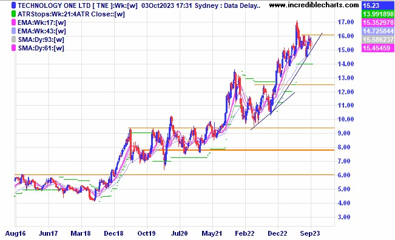Click the May21 date axis label
Screen dimensions: 395x240
[212, 233]
